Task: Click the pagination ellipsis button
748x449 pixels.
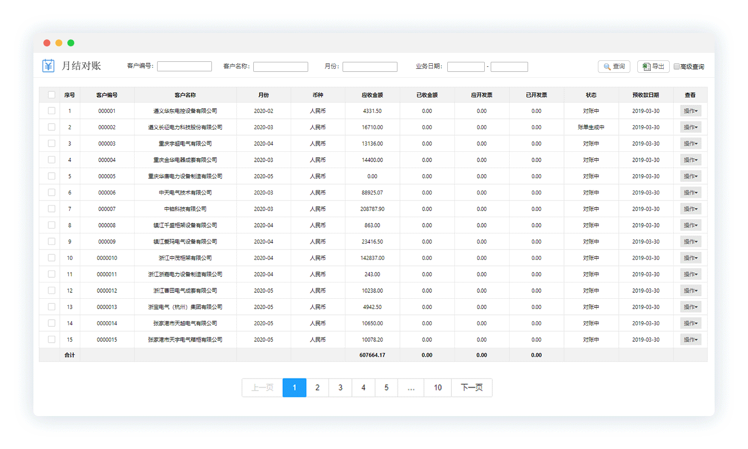Action: (x=411, y=388)
